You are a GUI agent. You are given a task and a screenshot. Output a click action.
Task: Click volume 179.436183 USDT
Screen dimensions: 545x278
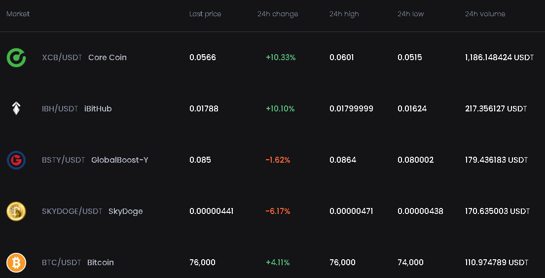tap(496, 160)
